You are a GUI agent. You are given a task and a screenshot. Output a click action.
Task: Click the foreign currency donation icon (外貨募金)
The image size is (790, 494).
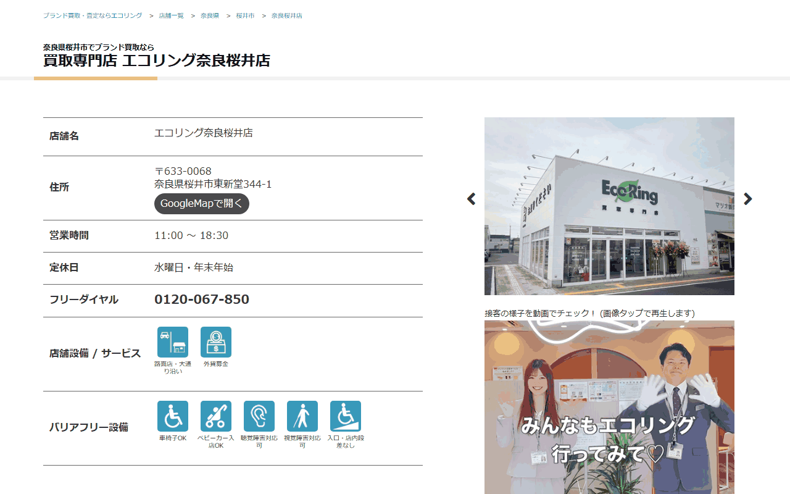[216, 342]
